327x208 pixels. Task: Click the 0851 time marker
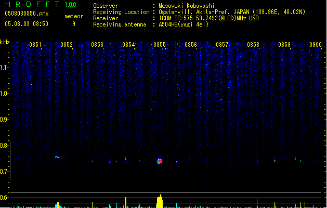coord(35,45)
